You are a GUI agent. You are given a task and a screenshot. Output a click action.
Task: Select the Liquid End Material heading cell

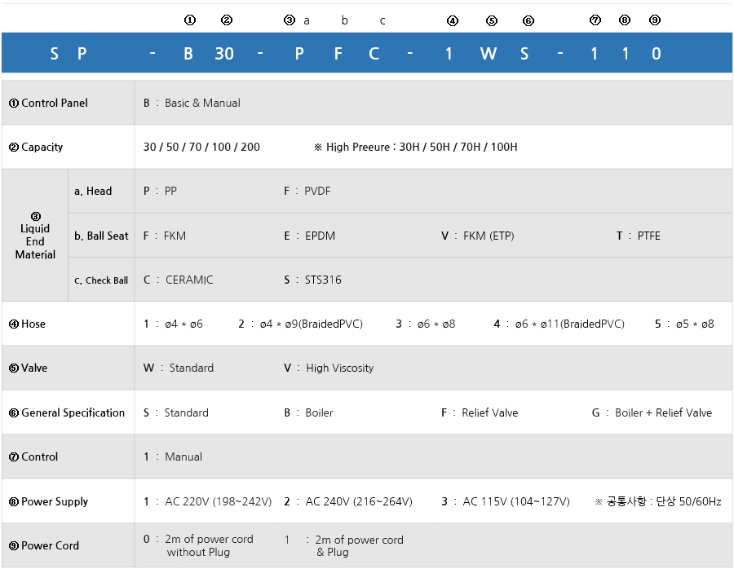tap(35, 236)
